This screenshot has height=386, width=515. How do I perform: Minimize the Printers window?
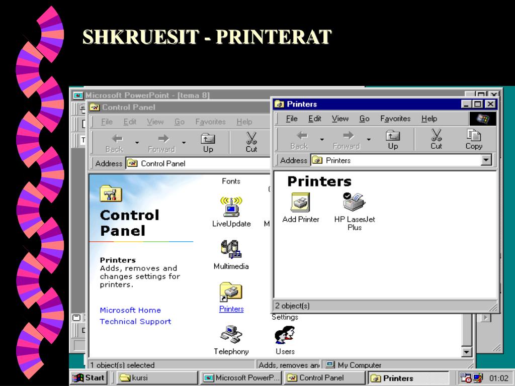(x=466, y=104)
